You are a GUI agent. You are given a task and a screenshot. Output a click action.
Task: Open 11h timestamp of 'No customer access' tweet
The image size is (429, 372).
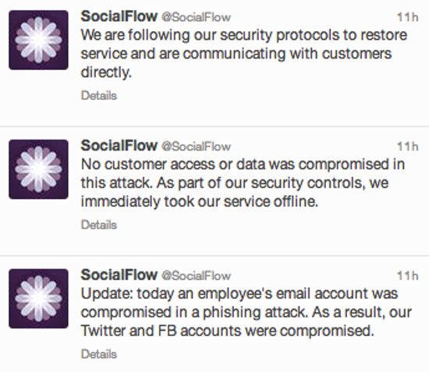(x=408, y=147)
